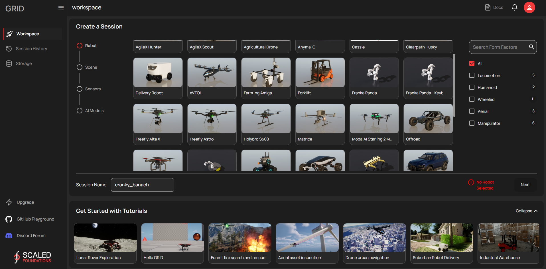Viewport: 546px width, 269px height.
Task: Click the Workspace rocket icon
Action: coord(9,34)
